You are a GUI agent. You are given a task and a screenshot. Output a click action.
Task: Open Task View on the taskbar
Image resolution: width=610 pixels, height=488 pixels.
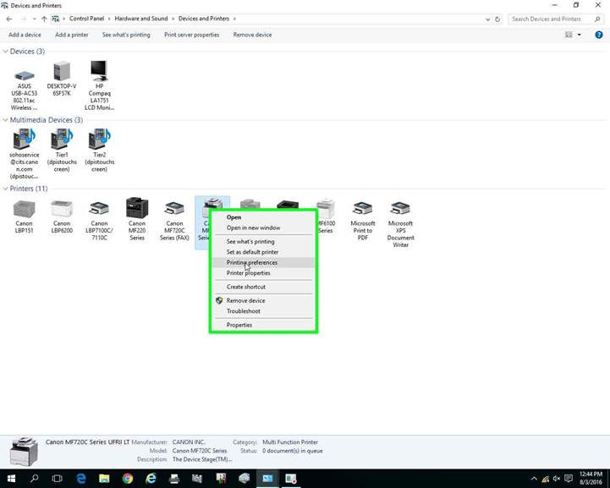pyautogui.click(x=58, y=479)
